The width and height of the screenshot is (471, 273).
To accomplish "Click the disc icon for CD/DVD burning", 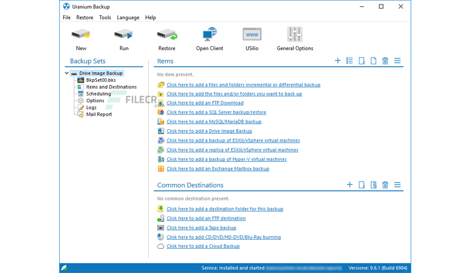I will (161, 237).
